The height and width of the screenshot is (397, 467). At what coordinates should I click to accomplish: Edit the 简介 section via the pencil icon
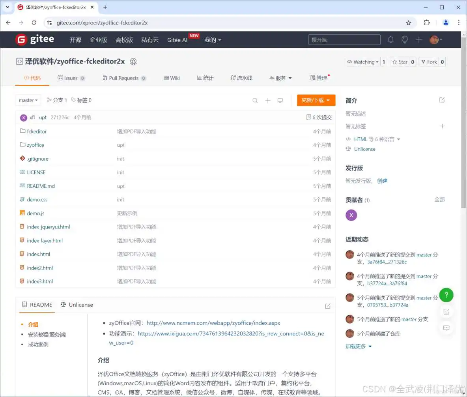[442, 100]
